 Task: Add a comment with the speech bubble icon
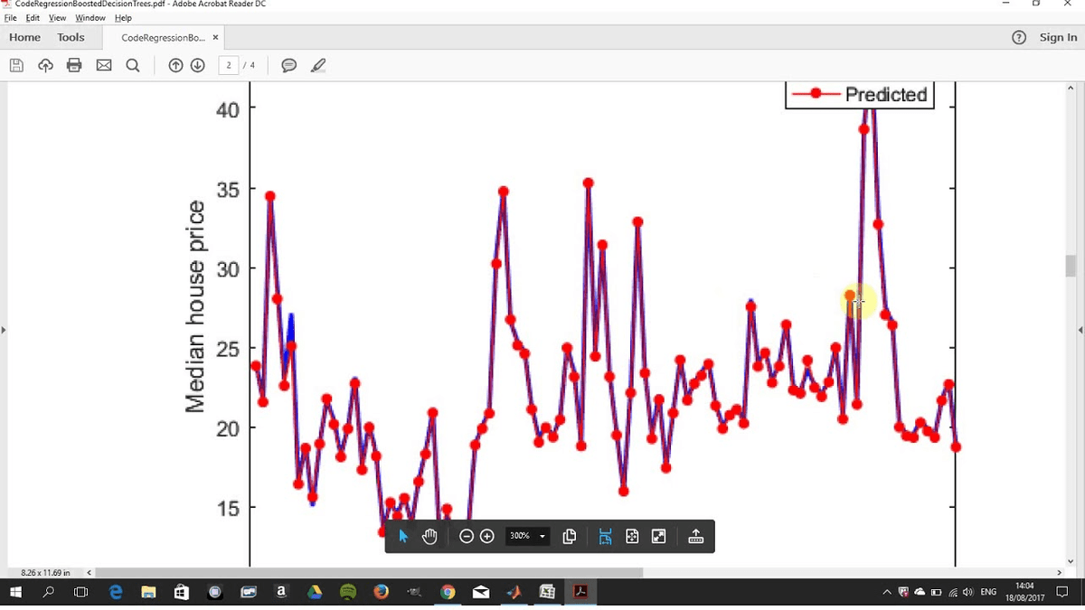[289, 65]
